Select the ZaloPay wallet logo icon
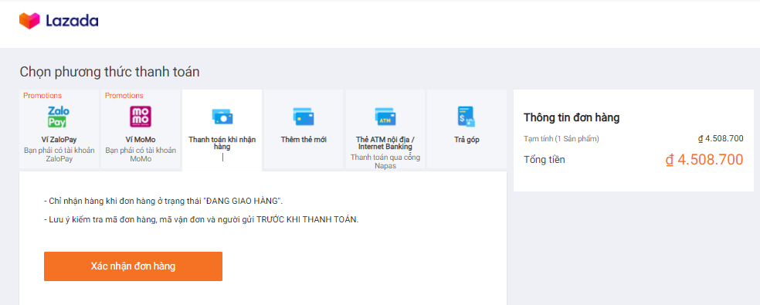Viewport: 760px width, 305px height. pyautogui.click(x=59, y=117)
